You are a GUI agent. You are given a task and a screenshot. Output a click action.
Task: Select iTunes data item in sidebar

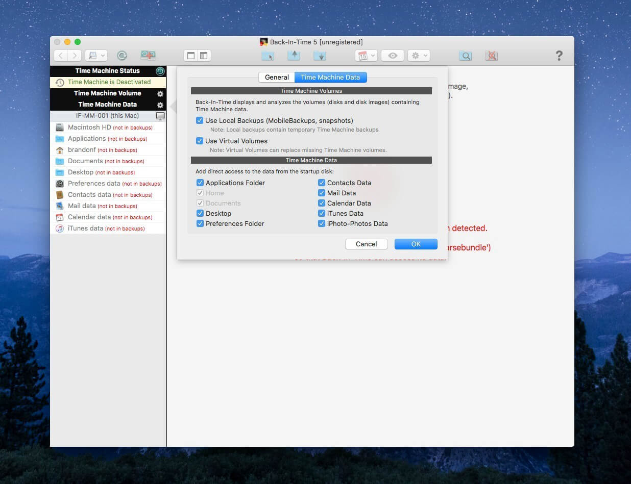pyautogui.click(x=108, y=228)
